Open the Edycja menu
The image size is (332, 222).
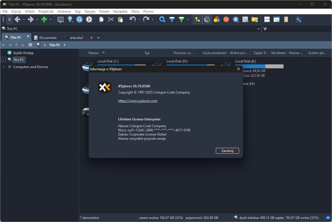pyautogui.click(x=16, y=11)
